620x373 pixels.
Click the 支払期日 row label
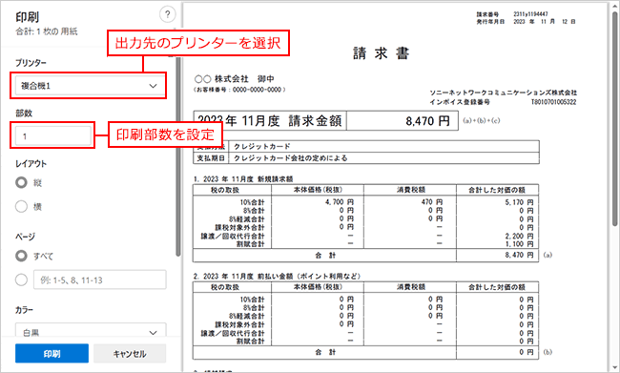point(211,157)
